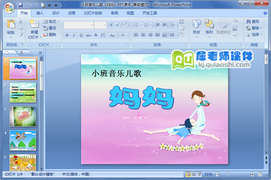The height and width of the screenshot is (180, 271).
Task: Increase list indent level
Action: coord(164,25)
